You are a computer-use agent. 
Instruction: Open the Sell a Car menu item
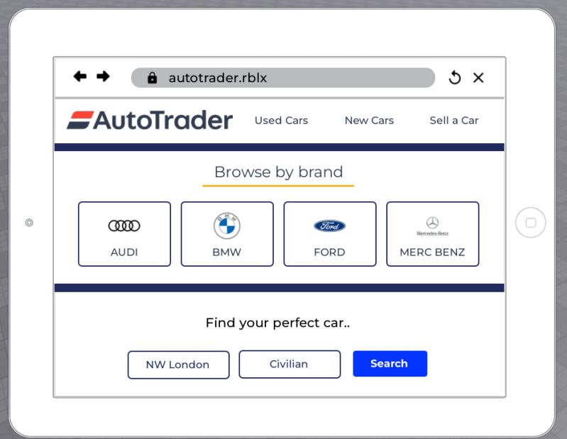pos(454,121)
